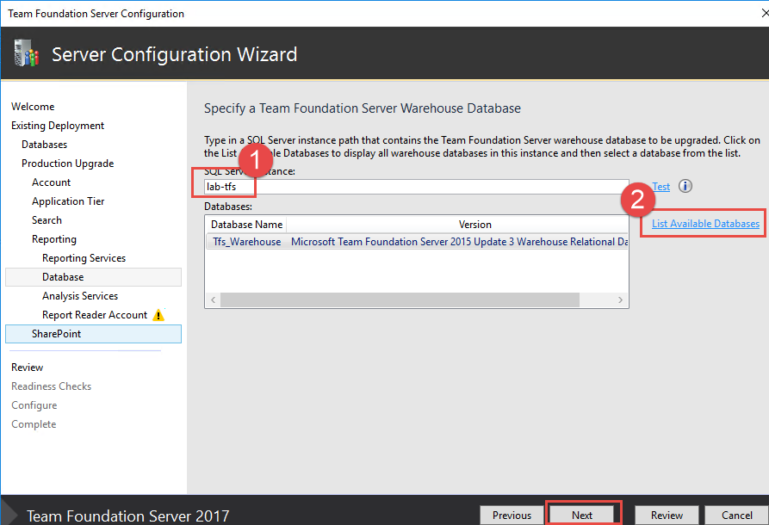Open the Search step

click(47, 220)
